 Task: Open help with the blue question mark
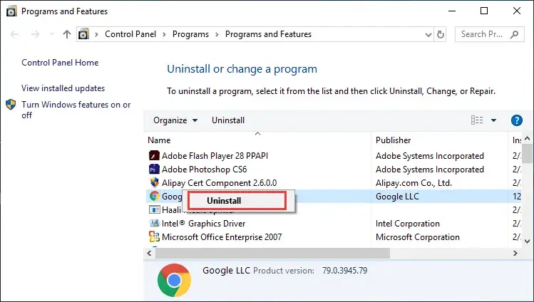click(518, 120)
